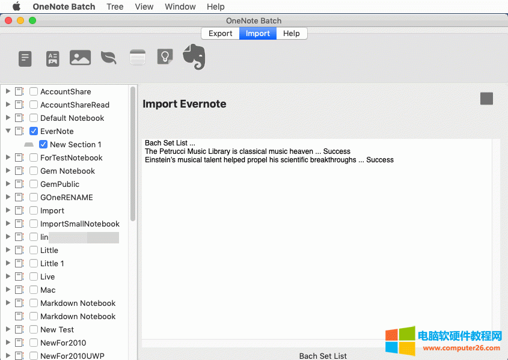
Task: Switch to the Export tab
Action: (220, 33)
